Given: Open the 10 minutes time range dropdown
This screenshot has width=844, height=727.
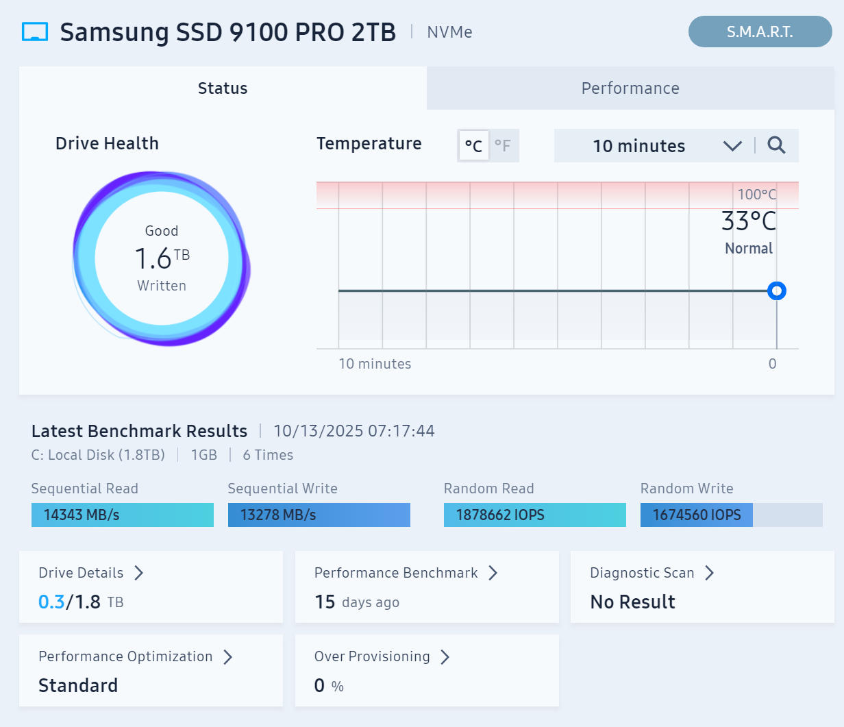Looking at the screenshot, I should [638, 146].
